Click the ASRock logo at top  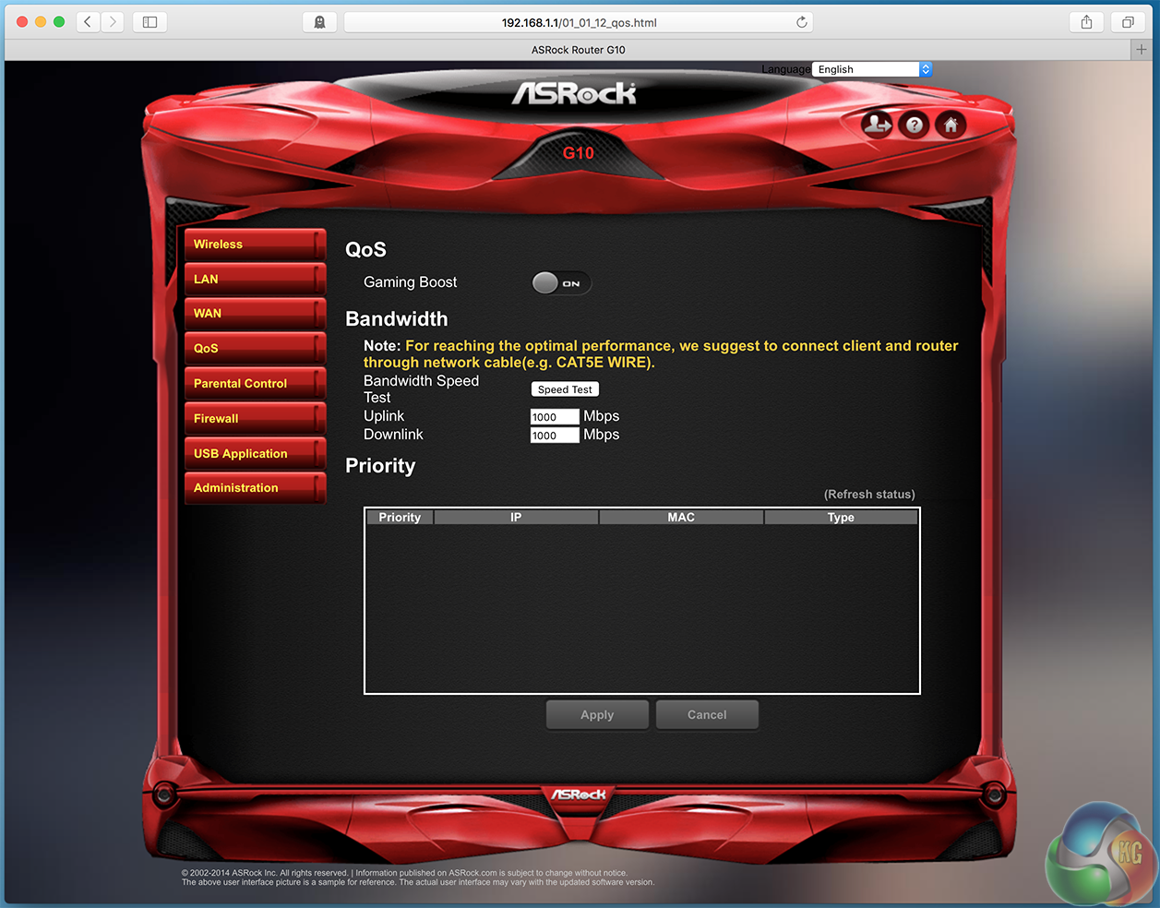pos(574,93)
